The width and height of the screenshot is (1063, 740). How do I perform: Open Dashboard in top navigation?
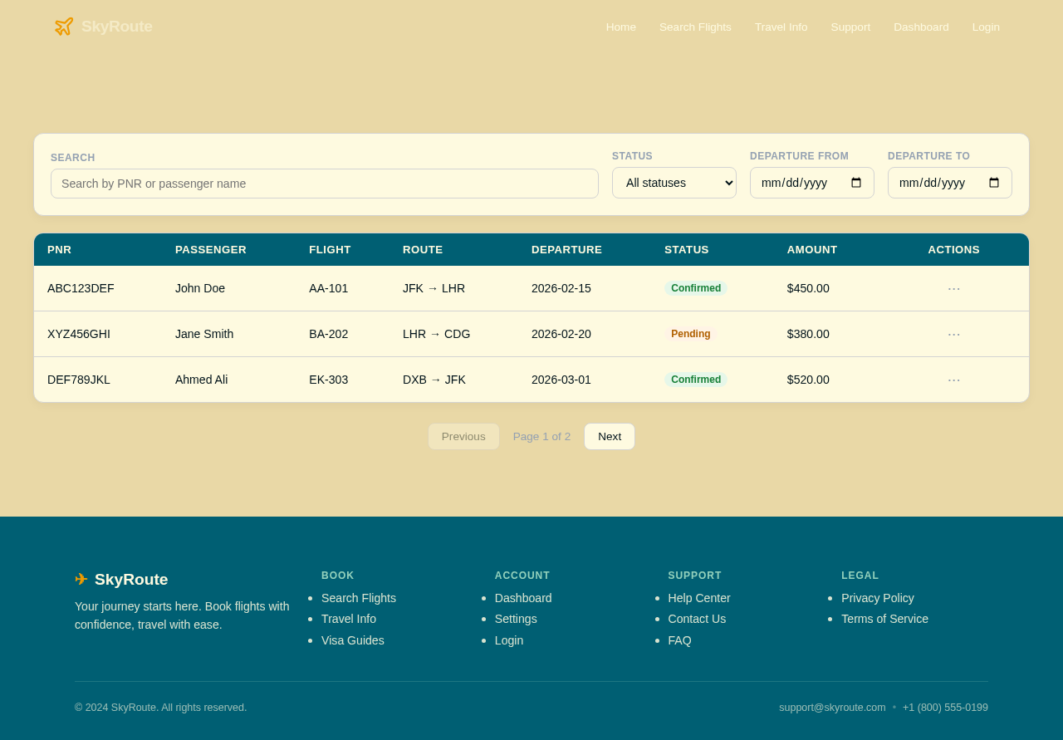pyautogui.click(x=921, y=27)
